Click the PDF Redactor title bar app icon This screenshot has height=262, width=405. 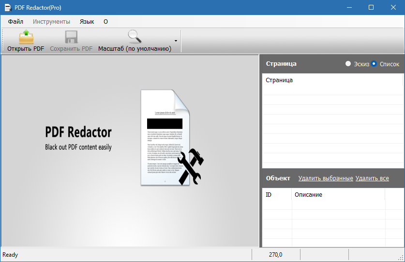click(8, 7)
